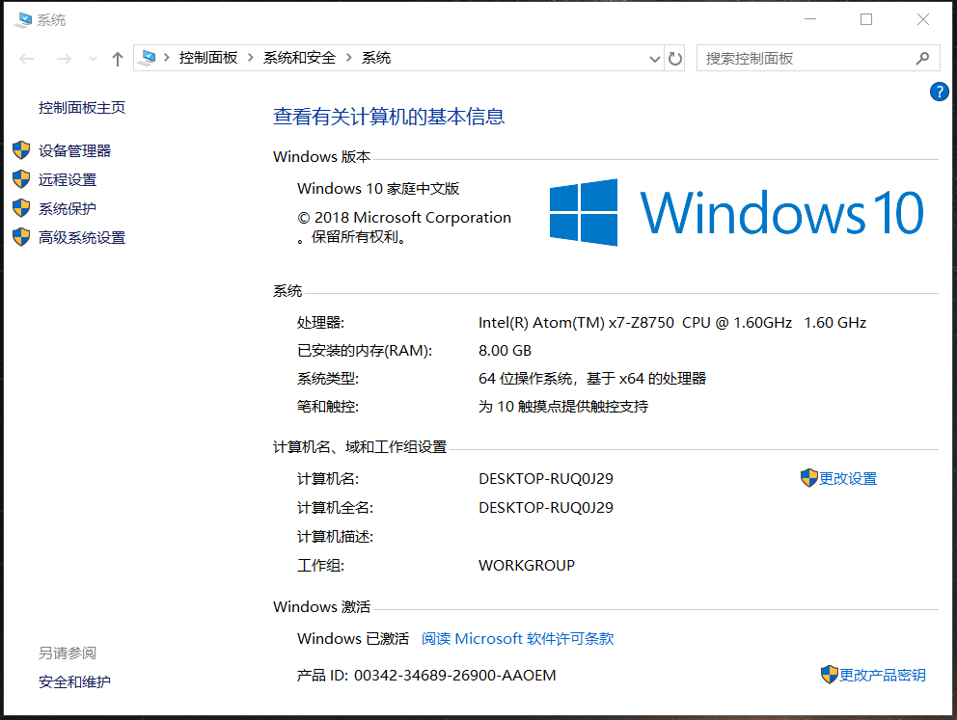Click Windows 已激活 status text

click(353, 638)
